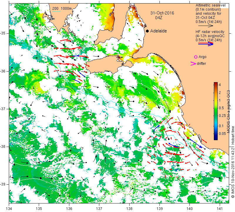The image size is (235, 212).
Task: Click the colorbar value '0.5'
Action: click(221, 108)
